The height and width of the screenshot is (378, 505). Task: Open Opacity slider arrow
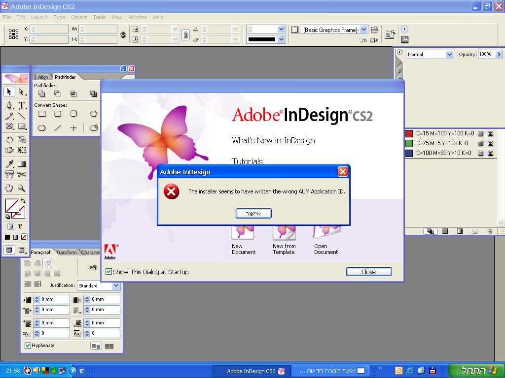click(499, 54)
